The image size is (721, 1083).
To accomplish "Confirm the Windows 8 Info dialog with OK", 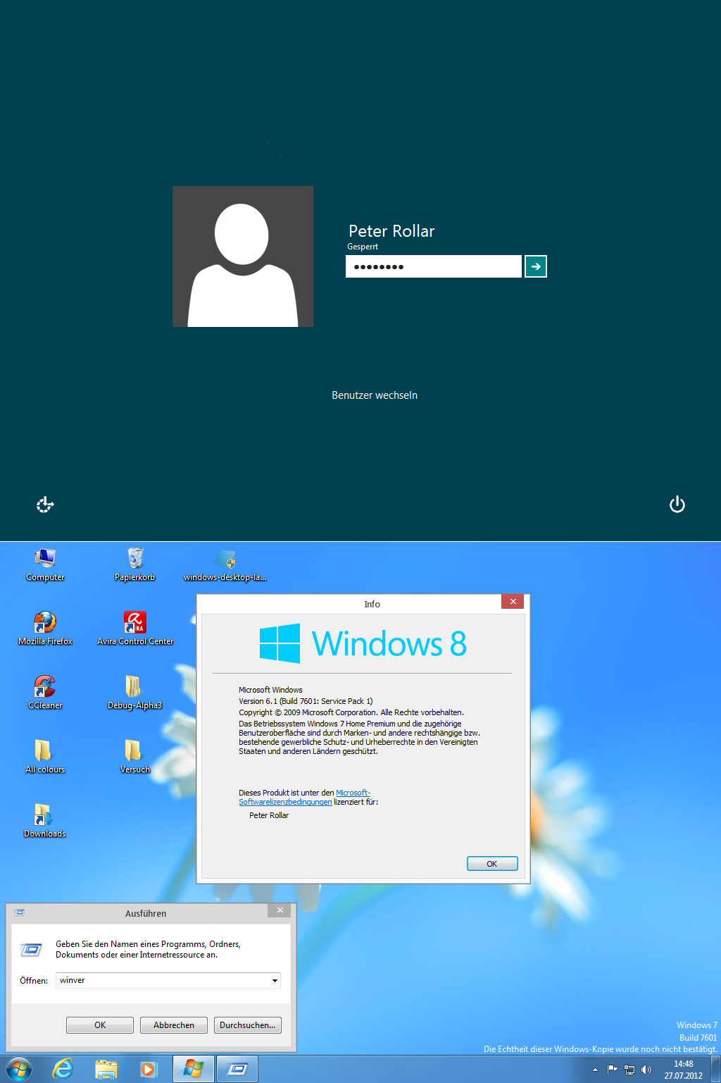I will coord(491,863).
